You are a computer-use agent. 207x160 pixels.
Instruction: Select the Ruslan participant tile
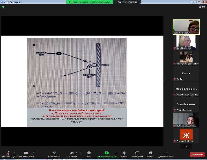coord(186,74)
